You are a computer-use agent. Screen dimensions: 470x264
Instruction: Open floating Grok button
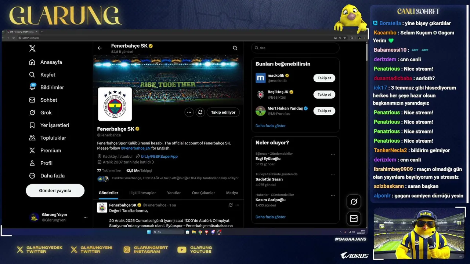[x=354, y=202]
